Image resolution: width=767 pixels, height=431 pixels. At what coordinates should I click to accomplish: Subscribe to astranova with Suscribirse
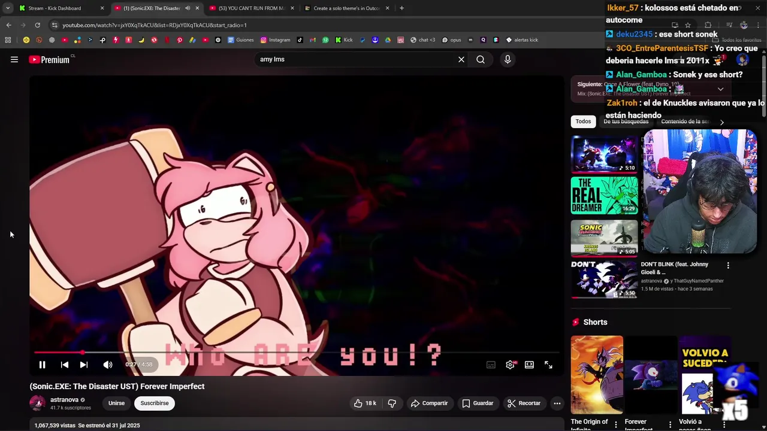pos(155,403)
